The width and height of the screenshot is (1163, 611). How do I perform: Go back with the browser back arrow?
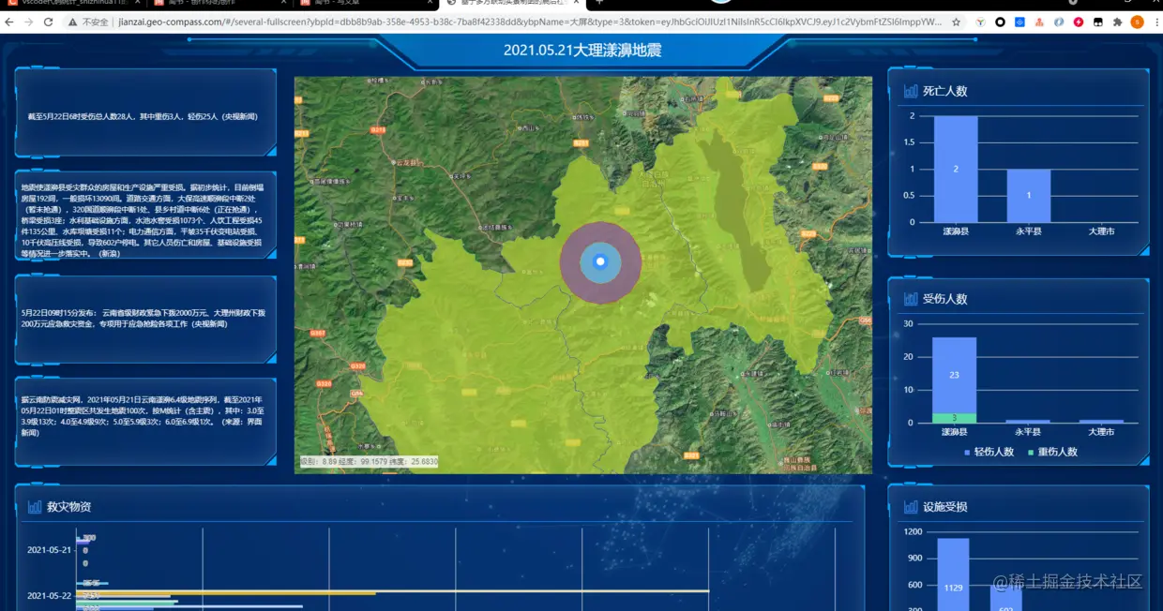click(10, 22)
